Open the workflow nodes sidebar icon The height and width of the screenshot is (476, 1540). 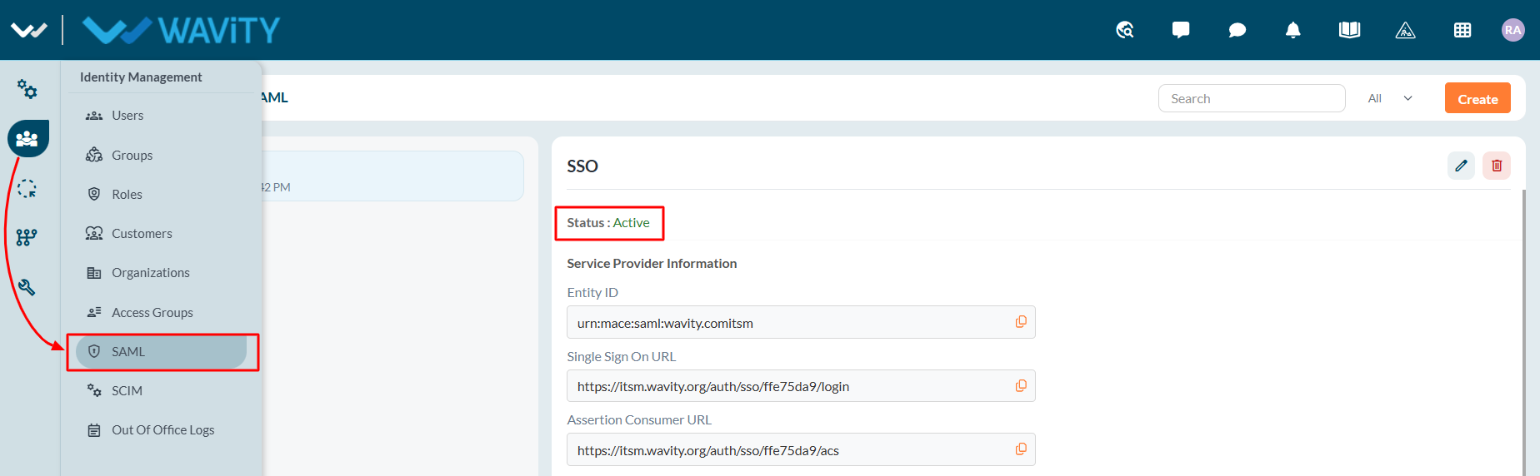27,237
